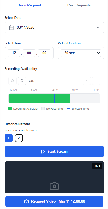Select the New Request tab
This screenshot has height=209, width=108.
pos(30,5)
